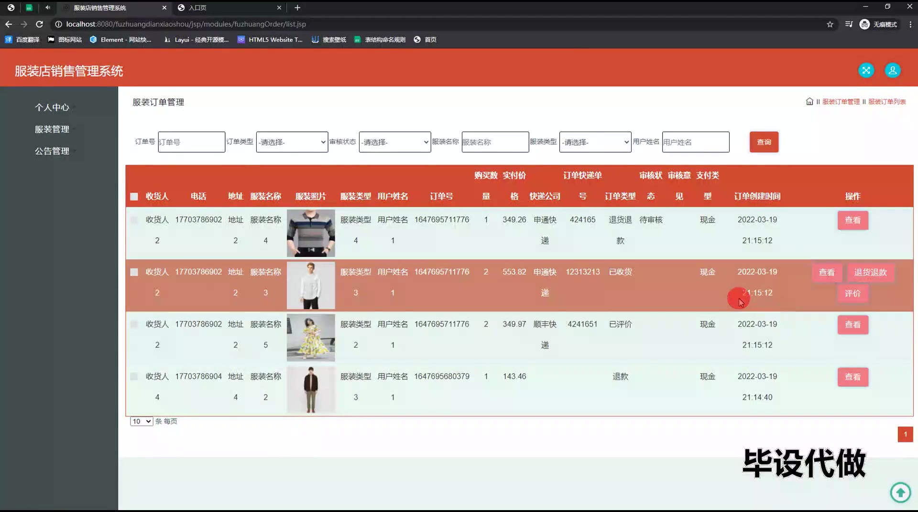
Task: Click the phone cell 17703786904
Action: (198, 376)
